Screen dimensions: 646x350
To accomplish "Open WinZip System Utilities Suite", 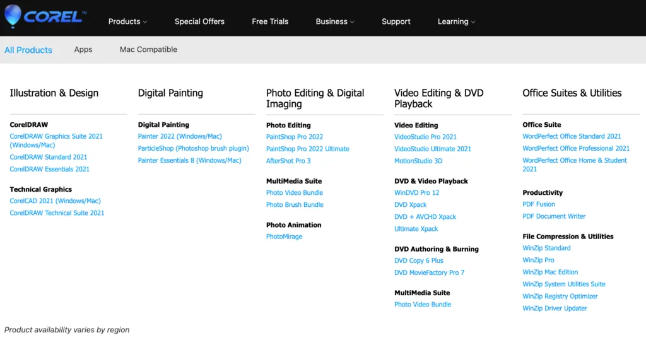I will coord(563,284).
